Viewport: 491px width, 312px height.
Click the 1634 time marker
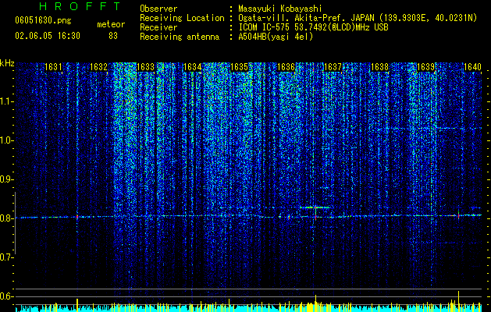[192, 67]
